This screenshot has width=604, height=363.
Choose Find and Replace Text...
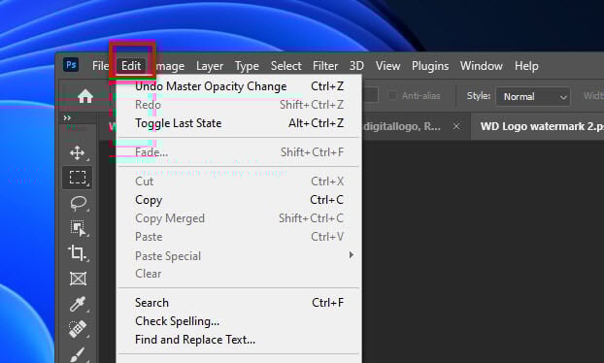click(x=239, y=340)
